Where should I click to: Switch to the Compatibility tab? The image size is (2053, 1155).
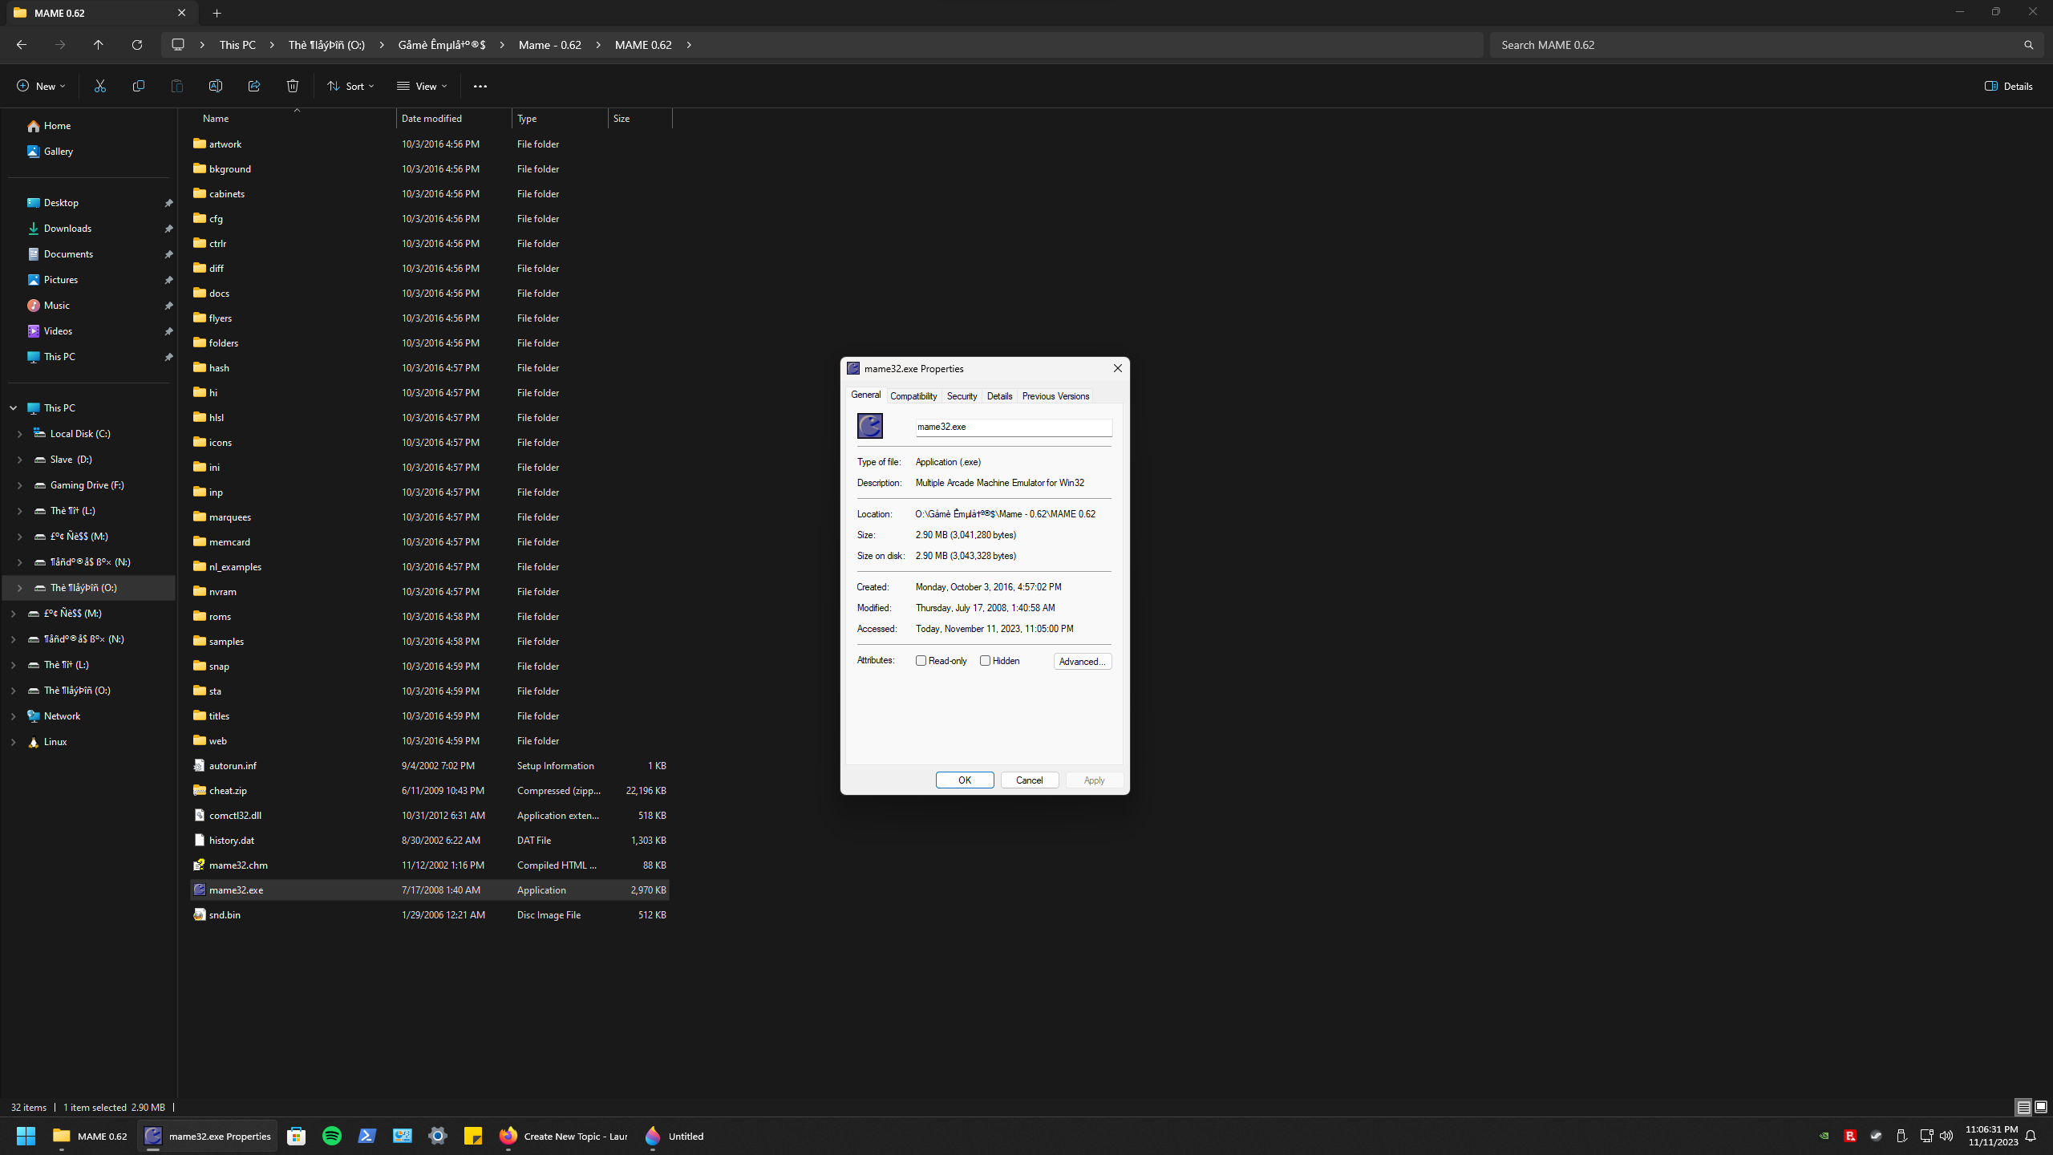tap(913, 396)
